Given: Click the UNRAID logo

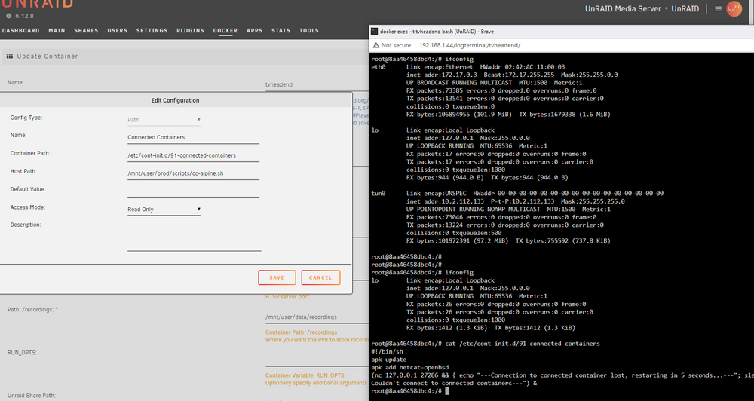Looking at the screenshot, I should pos(37,4).
